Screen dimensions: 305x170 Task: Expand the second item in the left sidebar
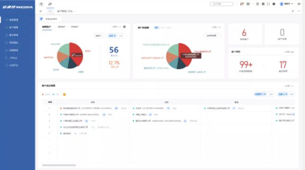coord(18,28)
